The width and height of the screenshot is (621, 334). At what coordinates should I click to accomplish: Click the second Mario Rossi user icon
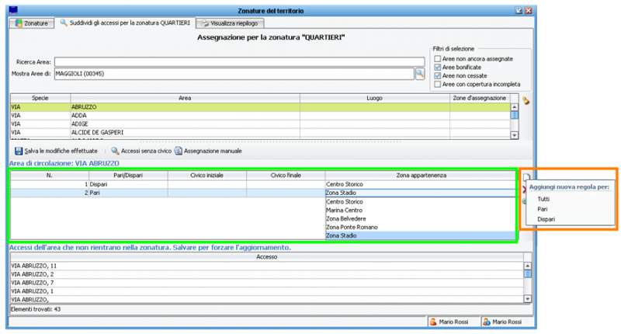(x=486, y=322)
